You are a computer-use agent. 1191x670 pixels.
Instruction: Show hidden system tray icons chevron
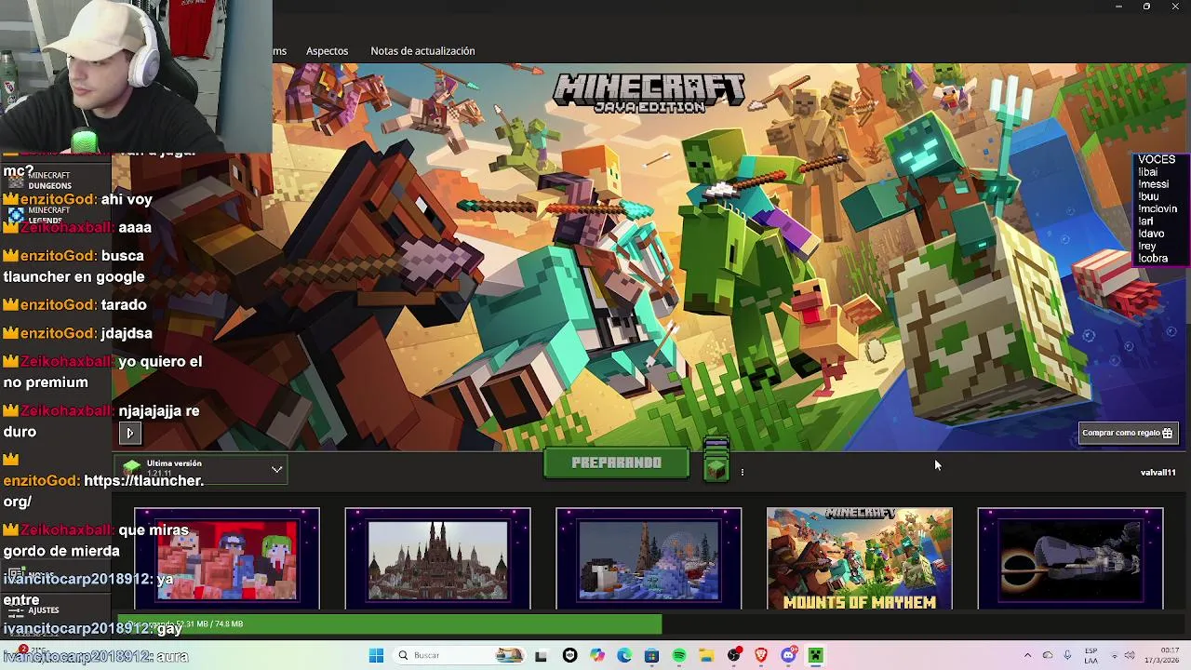(x=1027, y=655)
